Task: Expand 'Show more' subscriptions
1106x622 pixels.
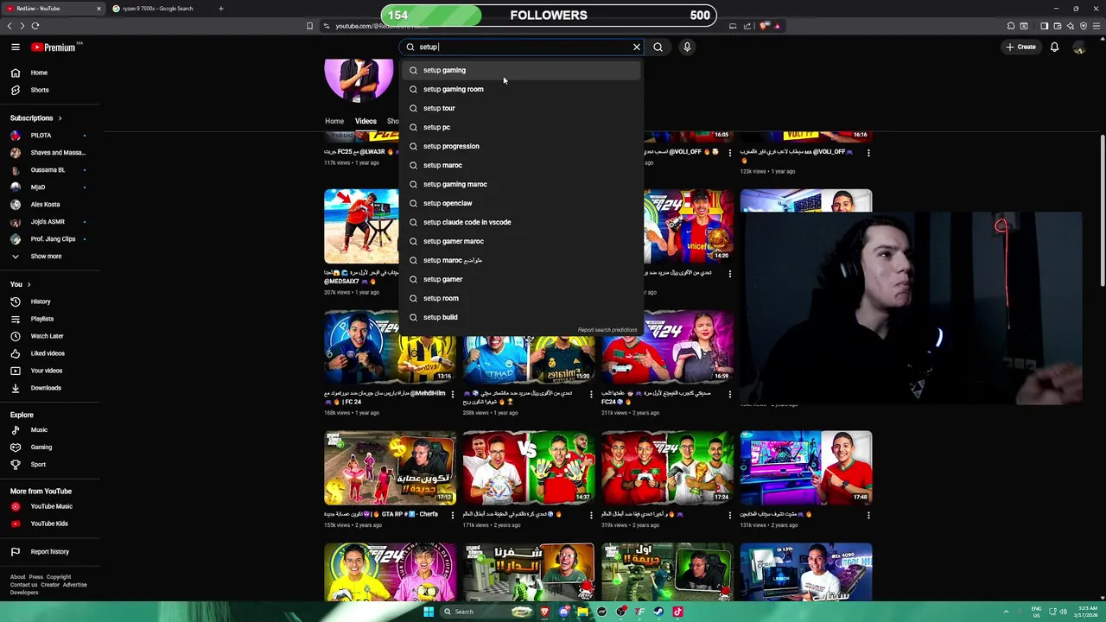Action: click(x=50, y=256)
